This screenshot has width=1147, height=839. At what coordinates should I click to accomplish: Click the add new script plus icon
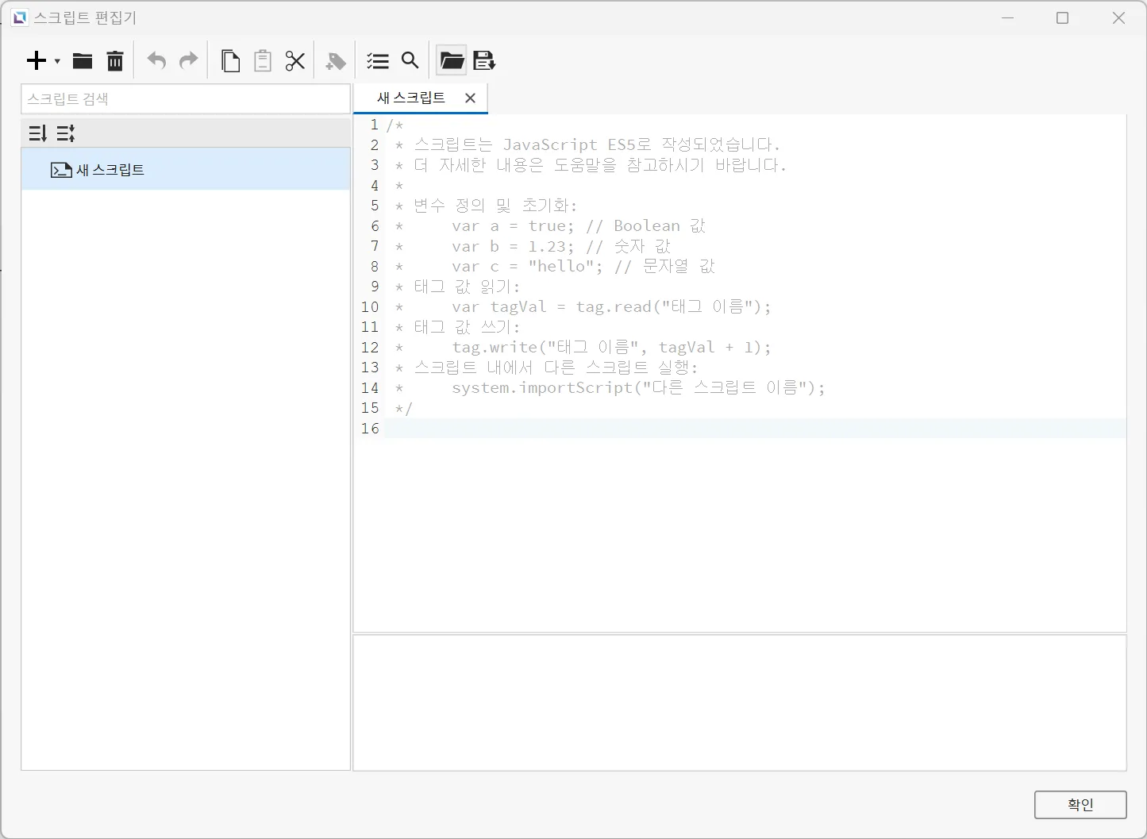click(37, 61)
